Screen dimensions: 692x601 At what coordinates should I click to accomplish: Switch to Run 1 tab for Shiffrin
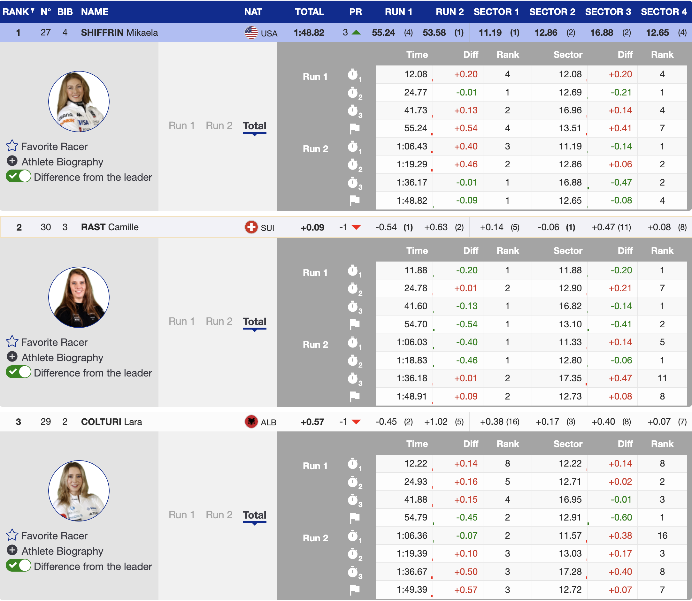181,126
